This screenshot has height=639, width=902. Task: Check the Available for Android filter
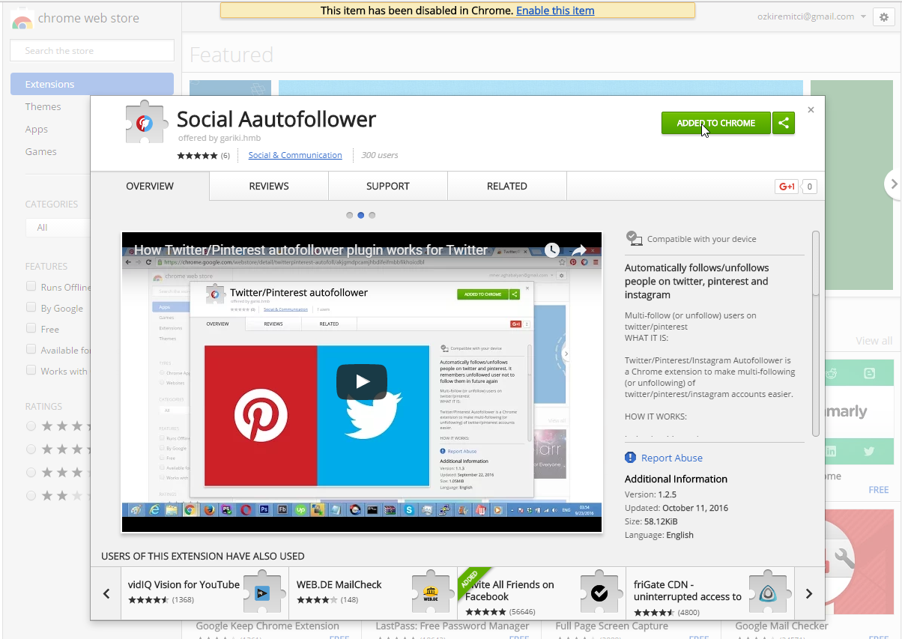coord(31,349)
